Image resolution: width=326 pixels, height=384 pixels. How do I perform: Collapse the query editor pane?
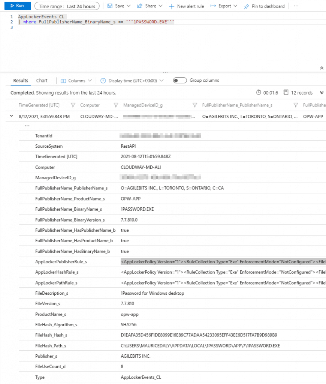[322, 68]
